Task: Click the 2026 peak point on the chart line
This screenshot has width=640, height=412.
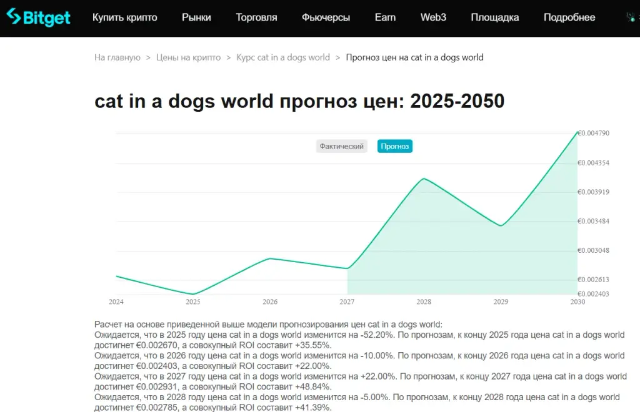Action: click(270, 258)
